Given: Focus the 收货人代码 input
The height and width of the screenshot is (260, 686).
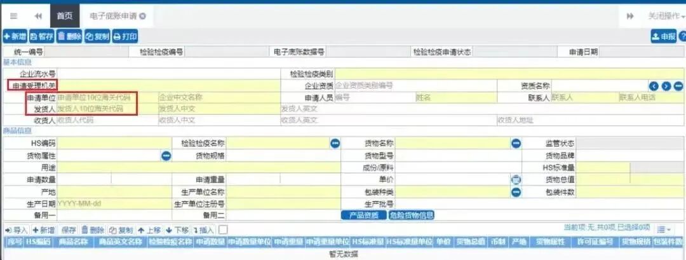Looking at the screenshot, I should 107,120.
